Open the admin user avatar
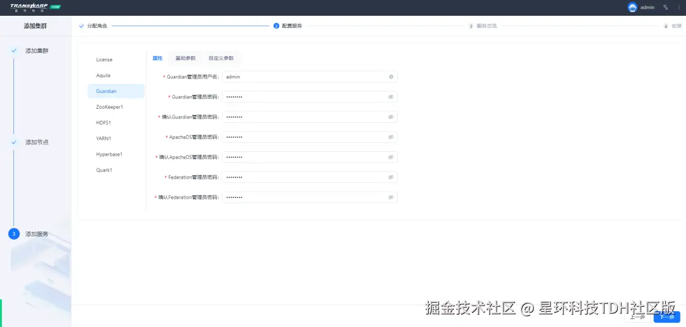The image size is (686, 327). (x=632, y=7)
